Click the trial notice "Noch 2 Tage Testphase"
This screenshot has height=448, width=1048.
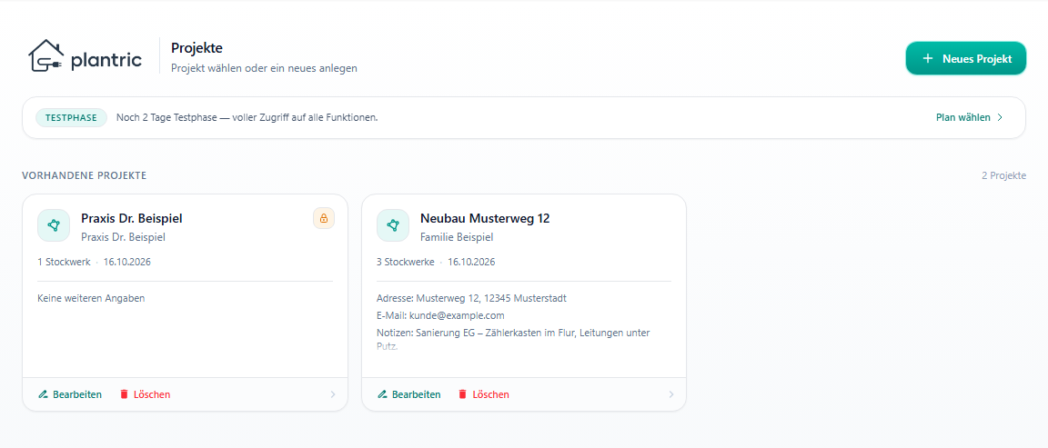[247, 117]
